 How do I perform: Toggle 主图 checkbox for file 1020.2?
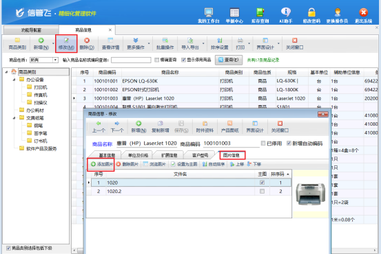262,192
